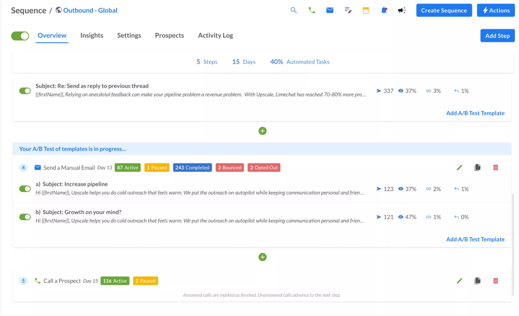Duplicate step 5 Call a Prospect
Screen dimensions: 519x316
coord(477,281)
